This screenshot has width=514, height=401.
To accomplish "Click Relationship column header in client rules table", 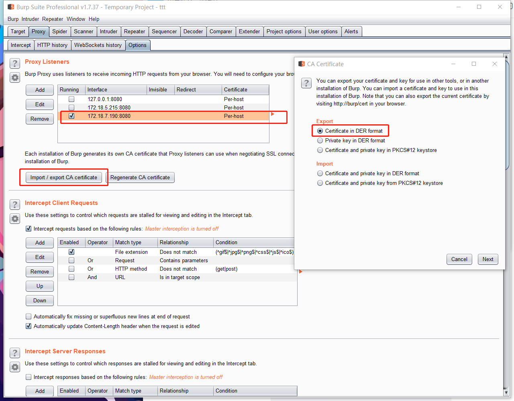I will coord(186,242).
